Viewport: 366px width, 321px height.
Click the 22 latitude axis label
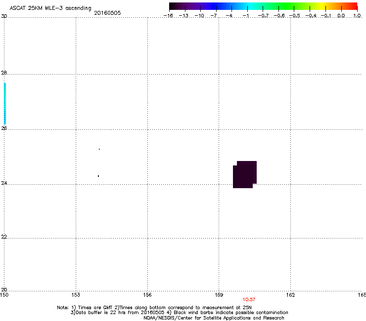[4, 237]
